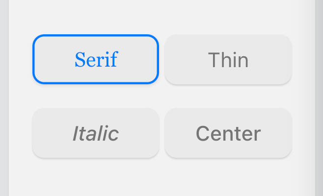Toggle the Serif font option
Image resolution: width=323 pixels, height=196 pixels.
click(96, 59)
